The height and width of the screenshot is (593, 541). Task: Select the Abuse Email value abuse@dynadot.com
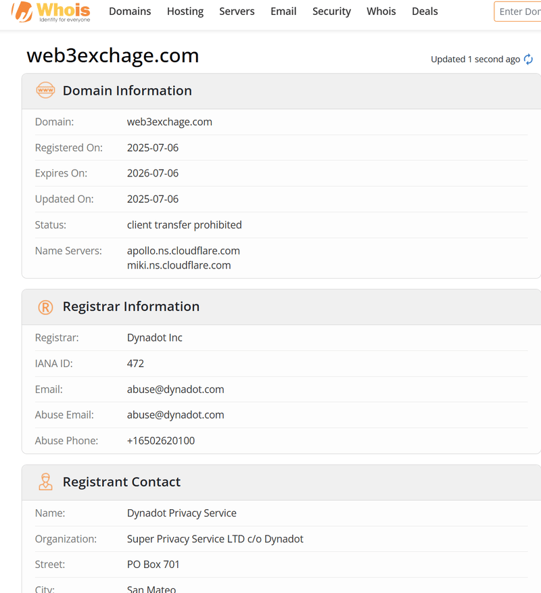pyautogui.click(x=176, y=415)
